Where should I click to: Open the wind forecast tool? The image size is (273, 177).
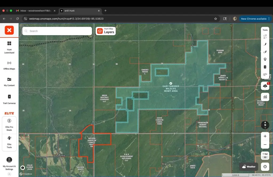(x=265, y=74)
